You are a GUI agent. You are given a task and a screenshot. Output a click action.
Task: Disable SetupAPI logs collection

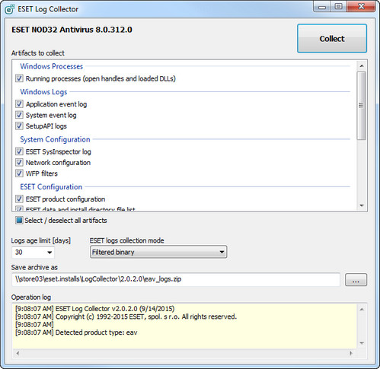coord(19,126)
